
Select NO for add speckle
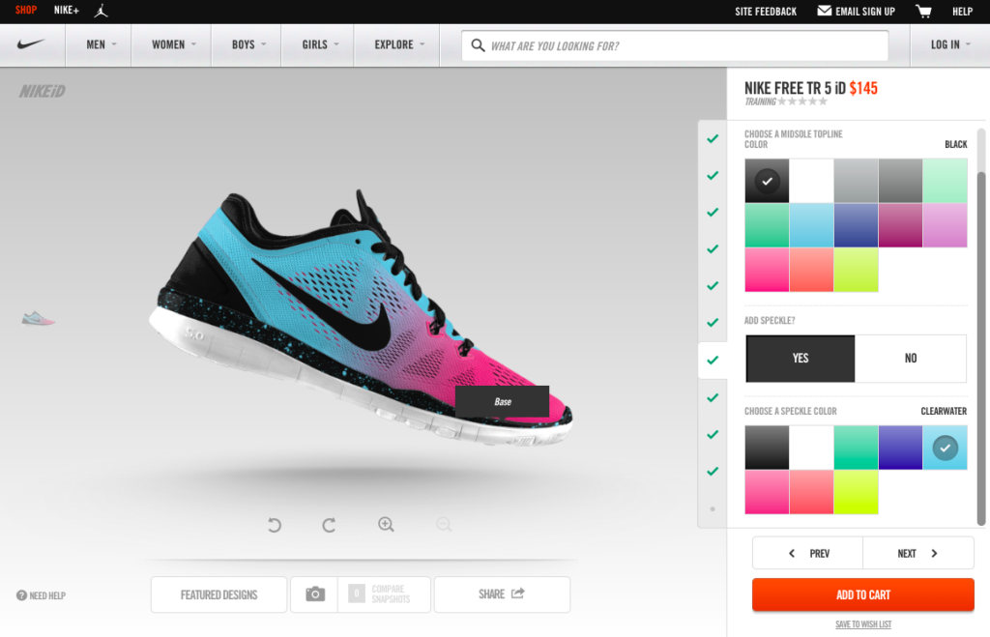coord(911,359)
